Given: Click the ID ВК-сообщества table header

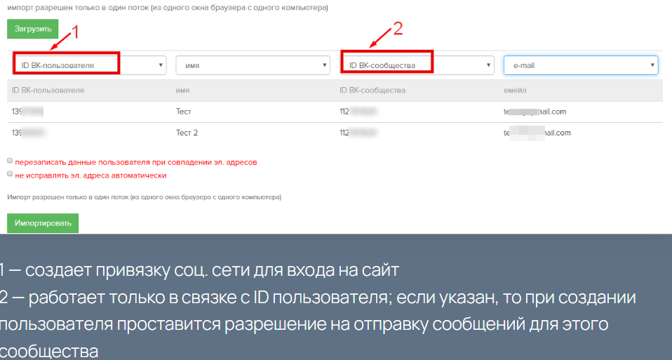Looking at the screenshot, I should click(x=372, y=91).
